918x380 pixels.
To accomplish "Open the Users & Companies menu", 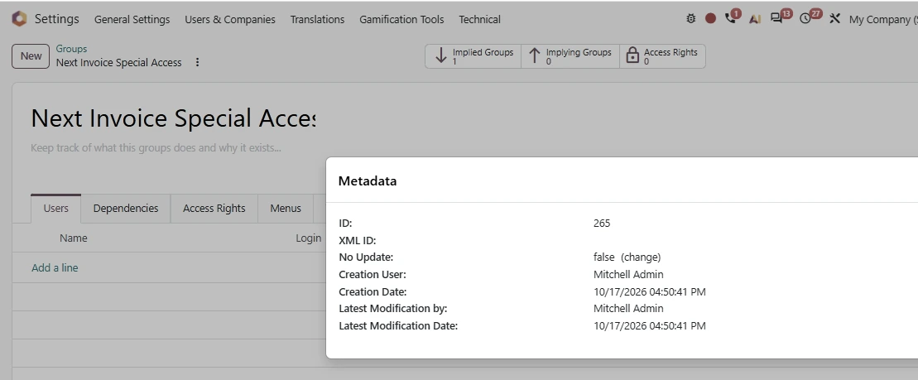I will tap(230, 19).
